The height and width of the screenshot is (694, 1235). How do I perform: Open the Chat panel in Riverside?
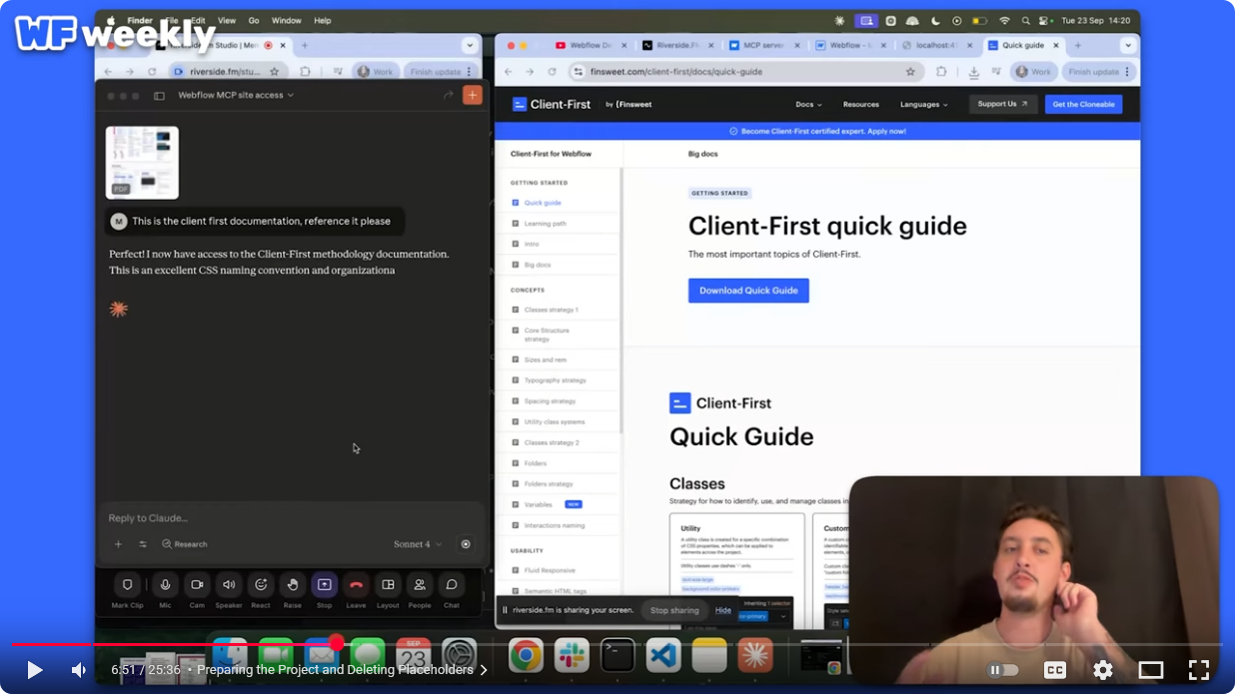pos(452,585)
